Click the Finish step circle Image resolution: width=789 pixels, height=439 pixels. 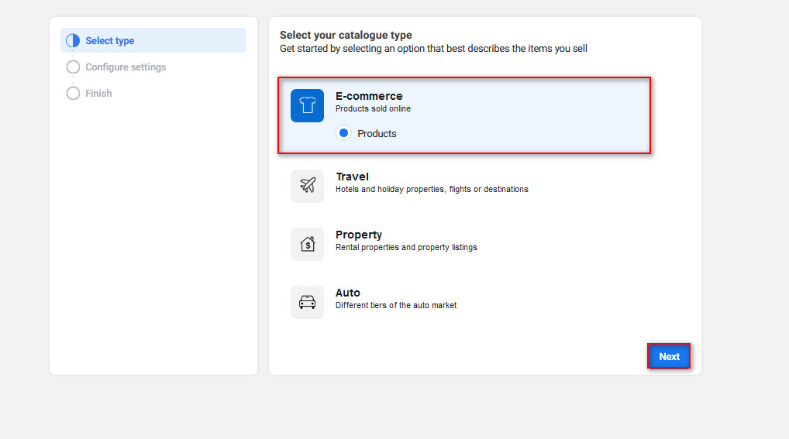tap(73, 93)
